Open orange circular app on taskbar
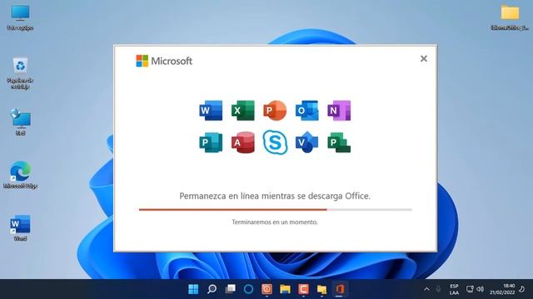Viewport: 533px width, 299px height. 266,289
